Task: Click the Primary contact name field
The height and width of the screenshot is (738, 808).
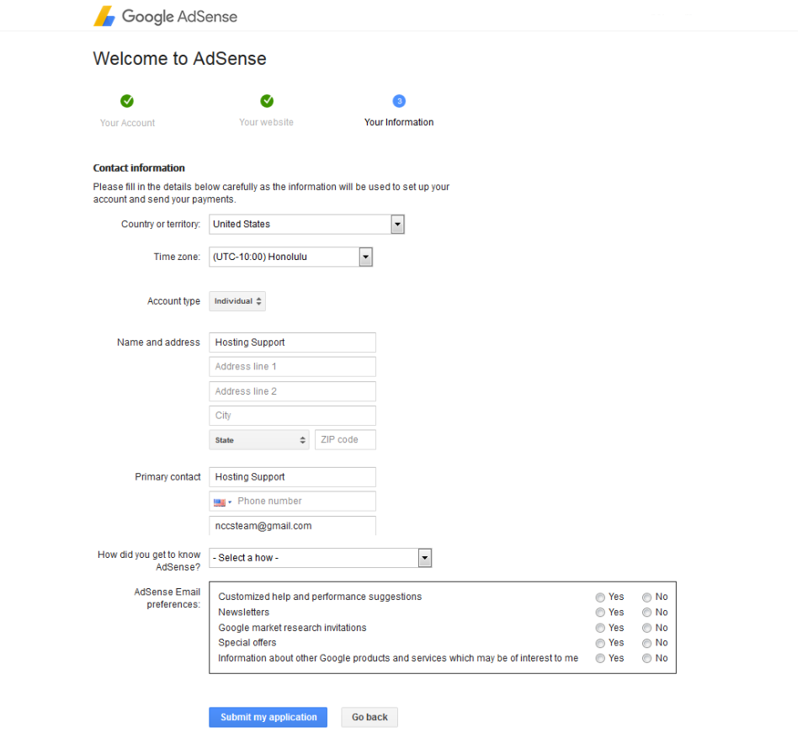Action: coord(293,477)
